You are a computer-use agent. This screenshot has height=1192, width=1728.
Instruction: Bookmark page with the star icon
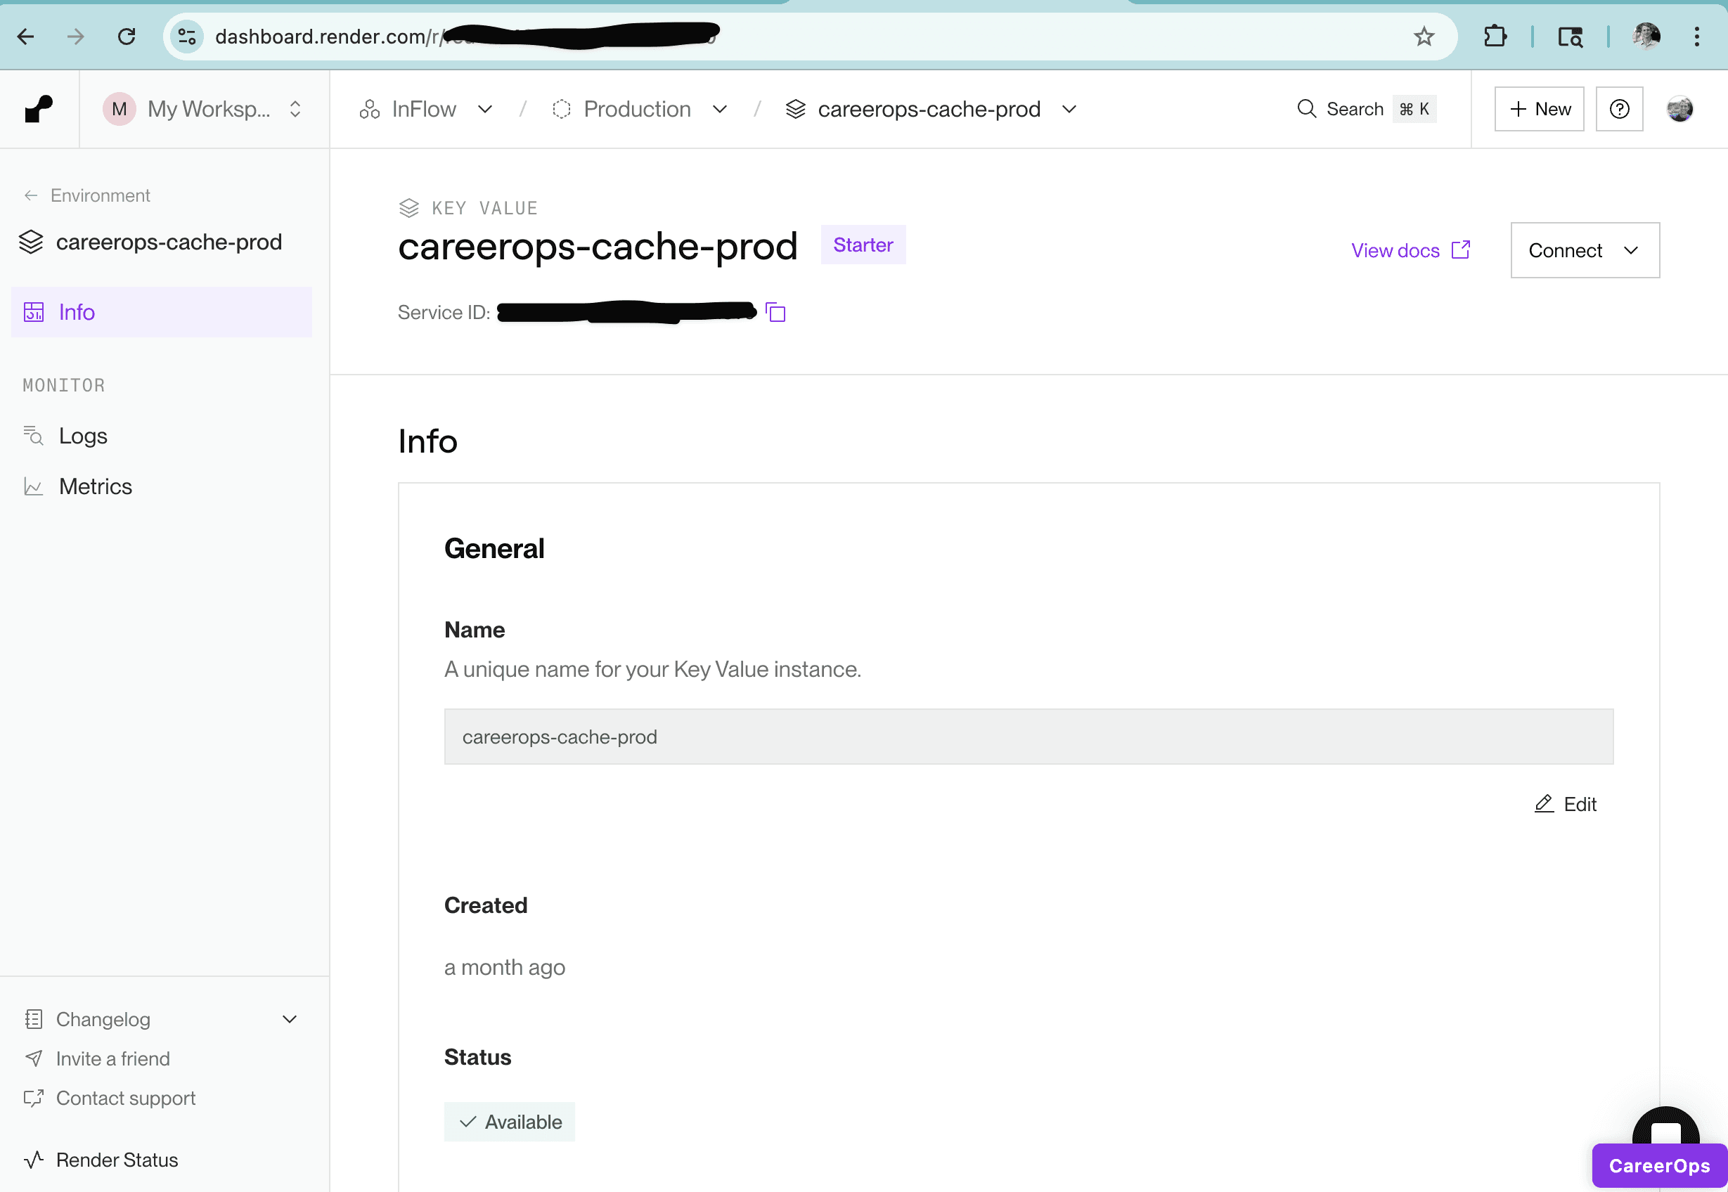pos(1424,37)
